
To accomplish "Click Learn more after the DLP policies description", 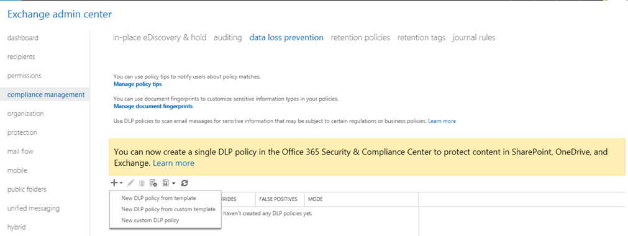I will tap(442, 120).
